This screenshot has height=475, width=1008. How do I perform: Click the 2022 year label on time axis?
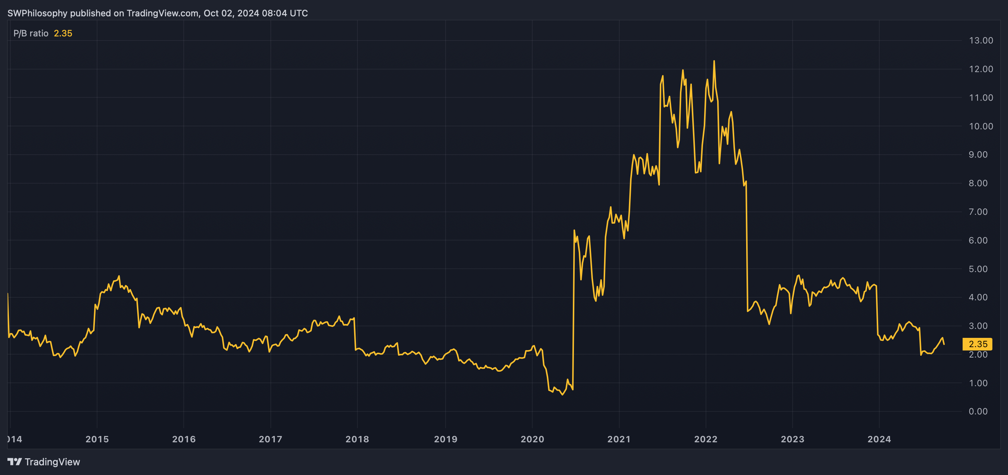tap(706, 439)
